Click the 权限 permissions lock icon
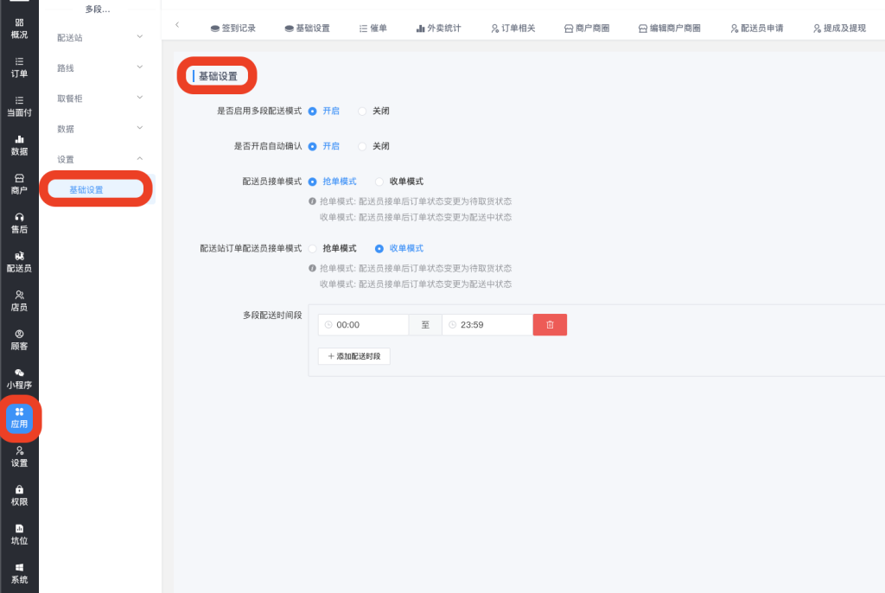Viewport: 885px width, 593px height. pos(19,495)
